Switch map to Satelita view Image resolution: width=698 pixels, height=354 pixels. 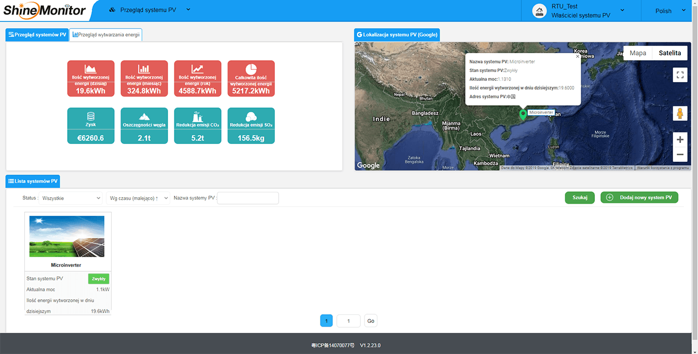[670, 53]
